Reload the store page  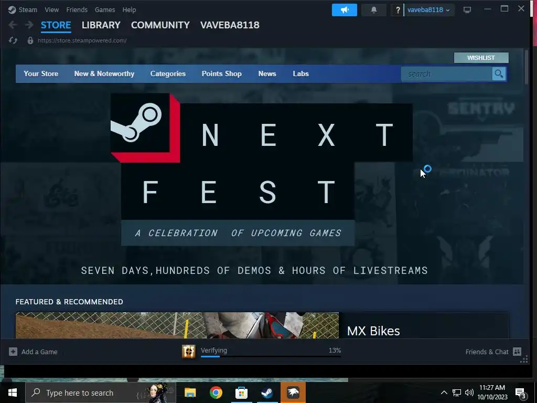tap(13, 40)
